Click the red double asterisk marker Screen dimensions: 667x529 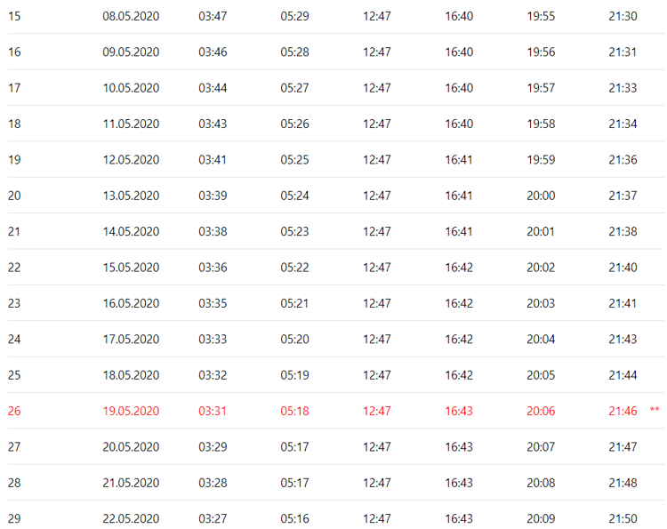[655, 411]
